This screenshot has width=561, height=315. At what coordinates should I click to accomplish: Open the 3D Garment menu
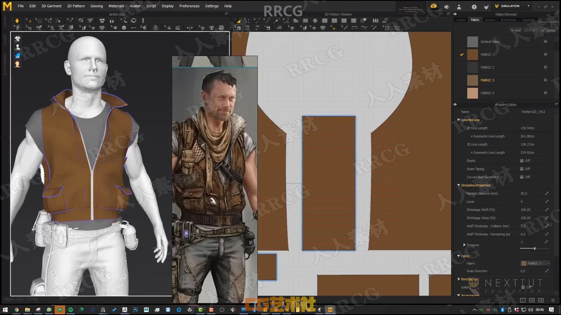click(51, 6)
